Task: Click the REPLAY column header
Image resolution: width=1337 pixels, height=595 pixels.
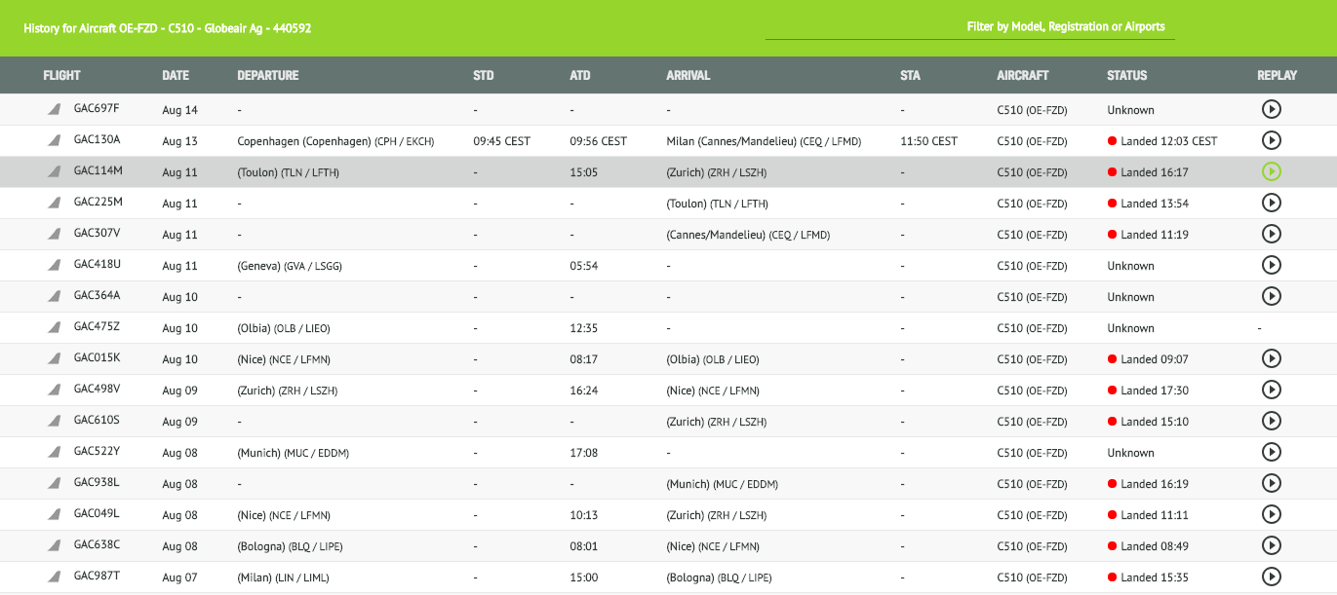Action: (x=1278, y=75)
